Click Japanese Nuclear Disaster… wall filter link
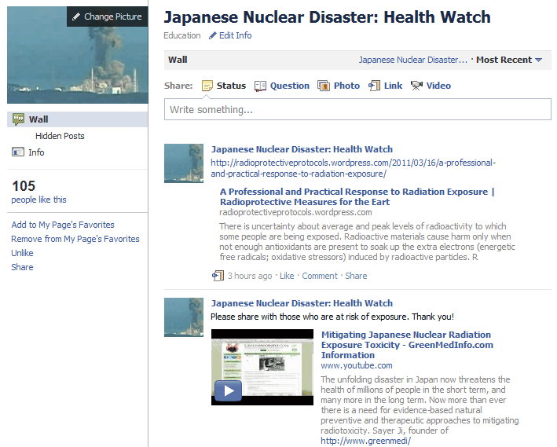This screenshot has height=447, width=557. (x=412, y=60)
